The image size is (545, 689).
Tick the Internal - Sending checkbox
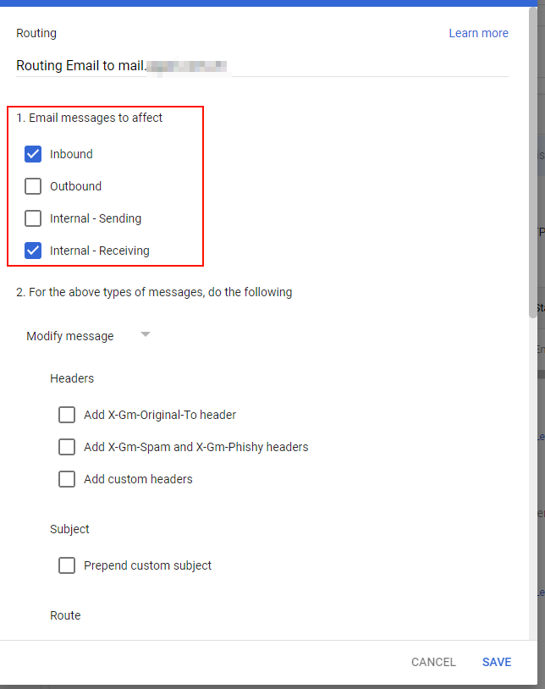pos(33,218)
